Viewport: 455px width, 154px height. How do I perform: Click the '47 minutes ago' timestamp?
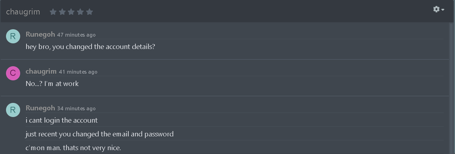coord(76,35)
